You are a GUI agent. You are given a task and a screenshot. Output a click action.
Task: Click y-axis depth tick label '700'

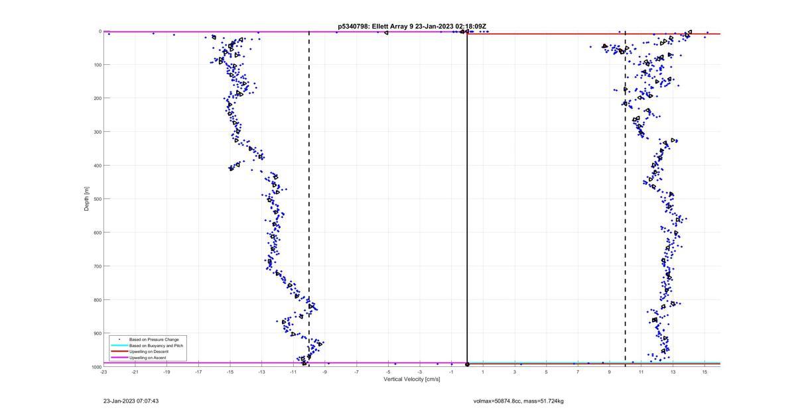coord(97,266)
